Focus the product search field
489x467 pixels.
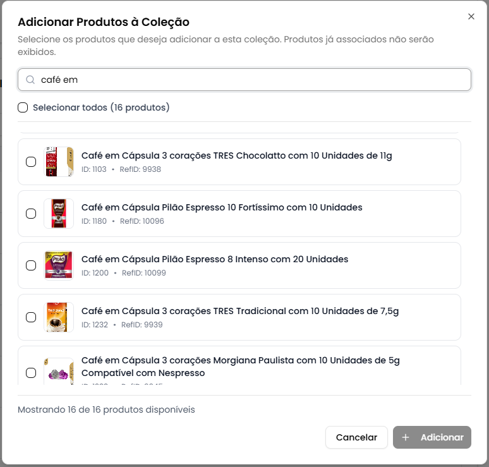coord(253,80)
